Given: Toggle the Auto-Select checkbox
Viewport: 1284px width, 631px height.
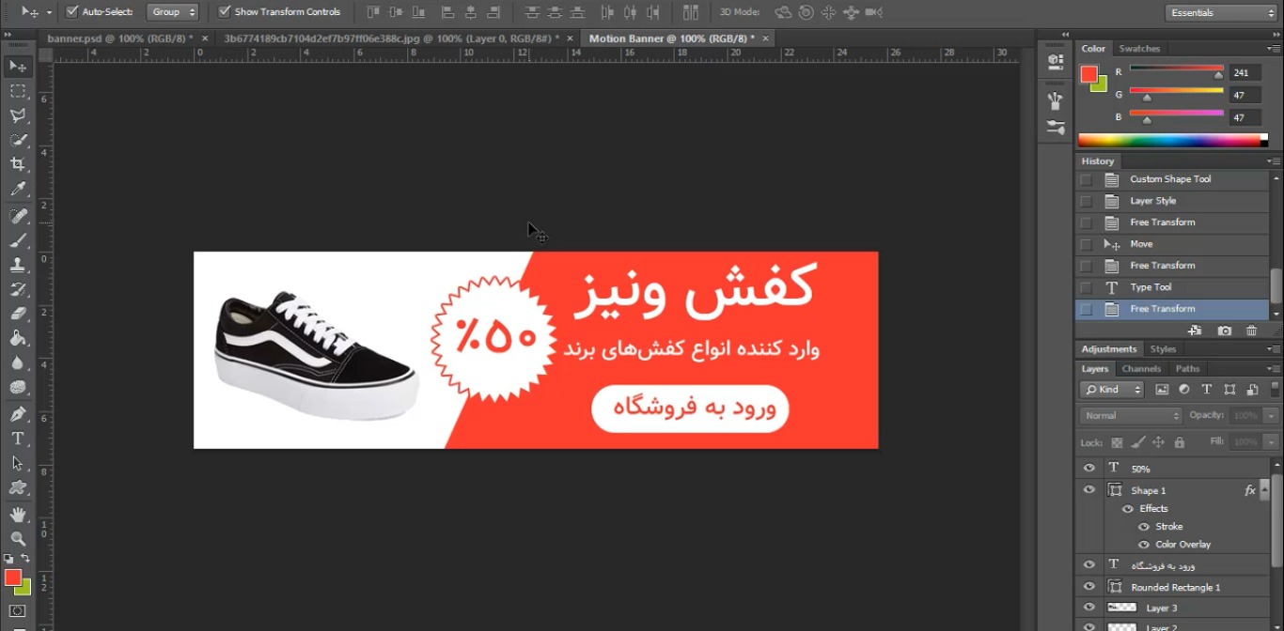Looking at the screenshot, I should tap(72, 12).
